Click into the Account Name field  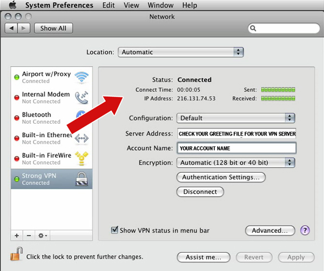[x=236, y=148]
